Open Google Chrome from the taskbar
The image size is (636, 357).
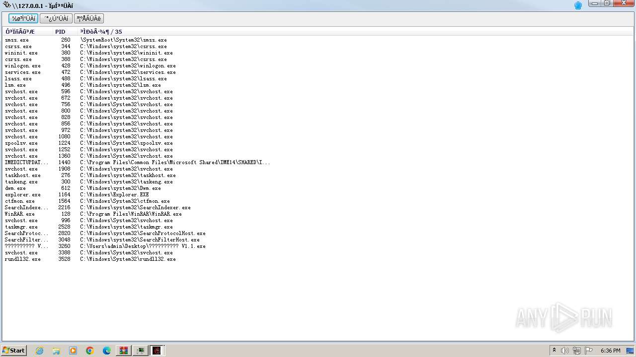[x=90, y=351]
